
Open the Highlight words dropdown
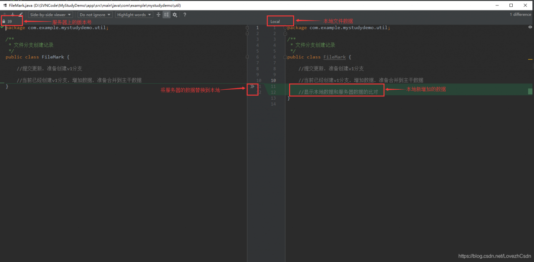[133, 15]
